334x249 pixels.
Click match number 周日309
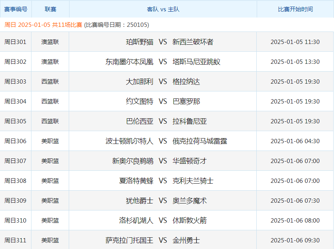tap(15, 201)
